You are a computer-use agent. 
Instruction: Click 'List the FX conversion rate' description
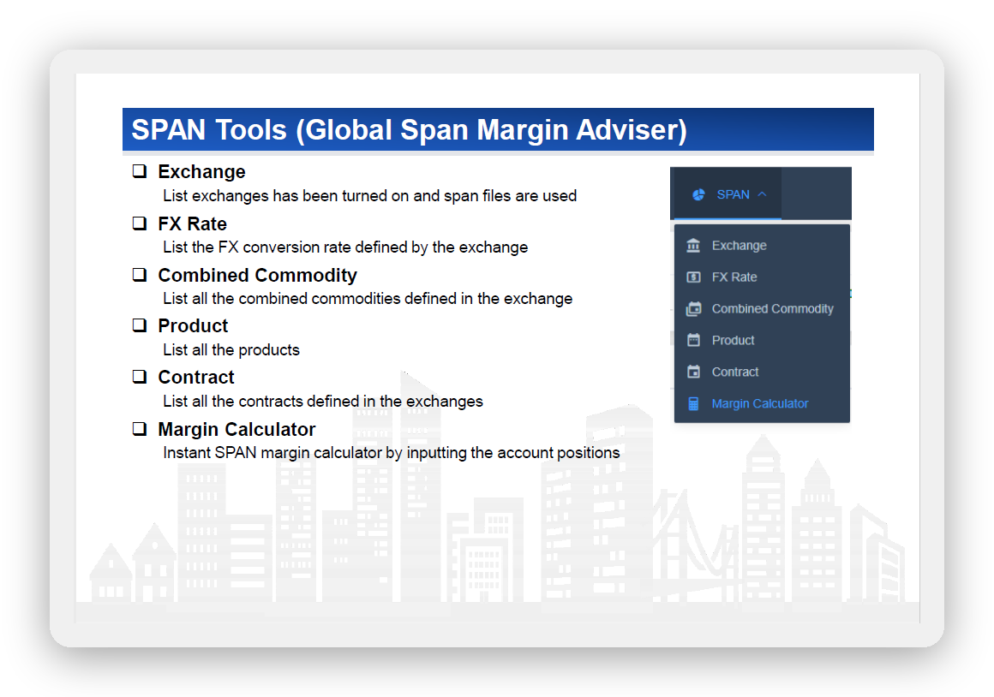click(x=345, y=247)
